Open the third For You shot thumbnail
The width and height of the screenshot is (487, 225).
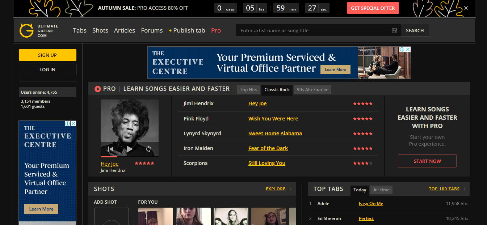click(231, 216)
